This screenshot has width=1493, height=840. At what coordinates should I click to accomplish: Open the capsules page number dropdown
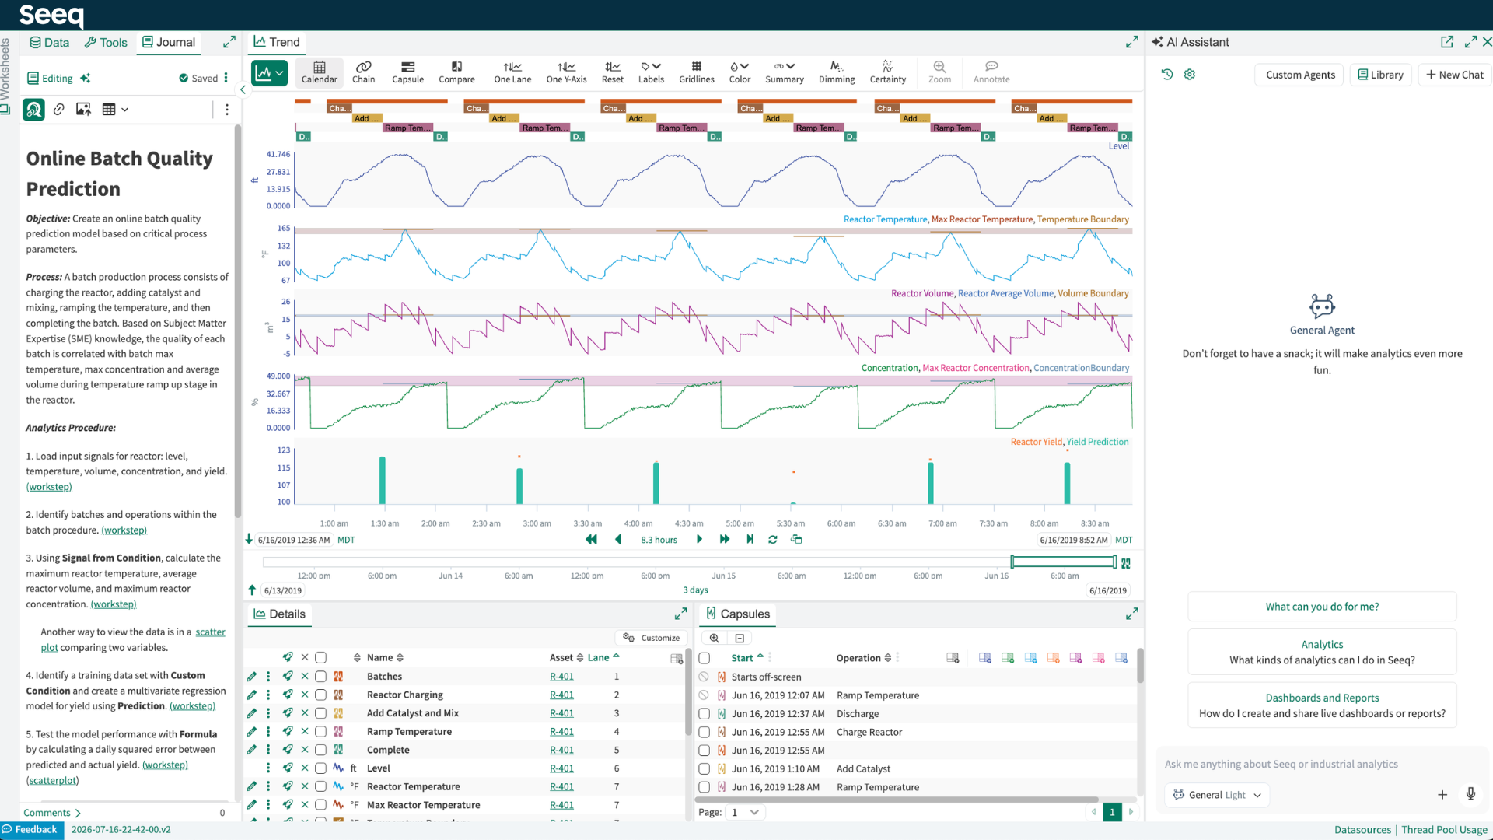(745, 812)
